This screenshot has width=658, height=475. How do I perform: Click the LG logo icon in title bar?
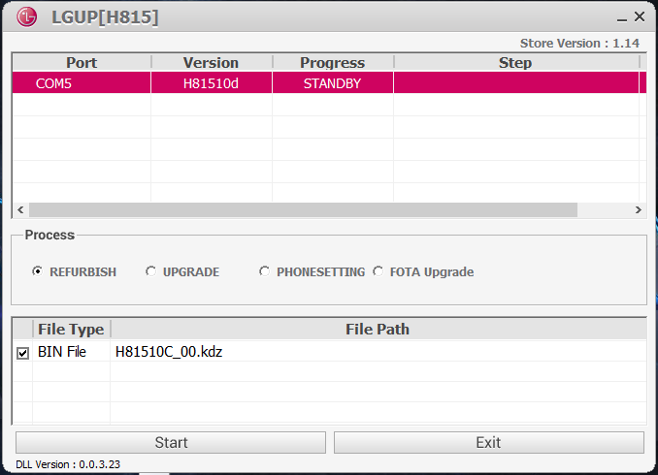click(x=30, y=17)
